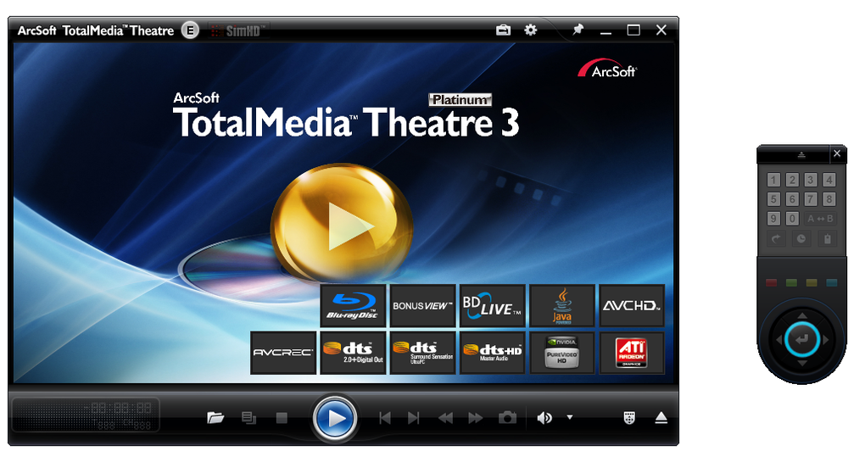Click the curved return arrow on remote
This screenshot has width=865, height=468.
(776, 239)
